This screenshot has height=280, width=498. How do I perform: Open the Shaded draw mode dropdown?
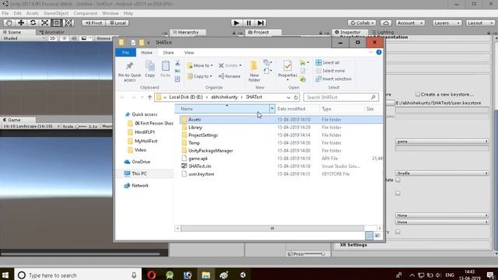click(23, 38)
